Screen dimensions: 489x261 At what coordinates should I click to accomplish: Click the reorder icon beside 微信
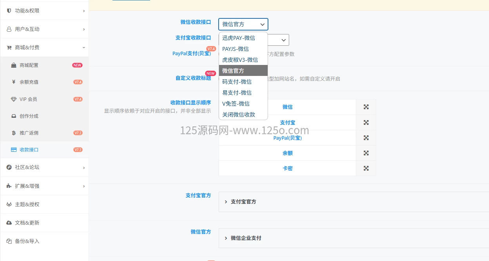pos(366,106)
